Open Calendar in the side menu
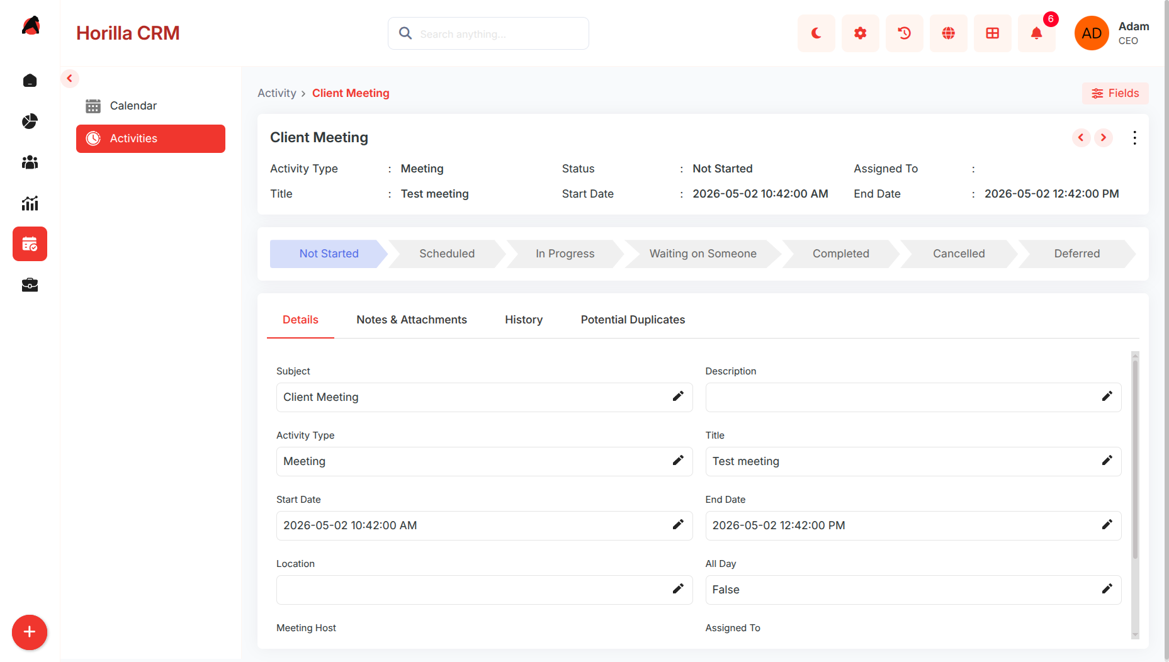Image resolution: width=1169 pixels, height=662 pixels. (150, 106)
